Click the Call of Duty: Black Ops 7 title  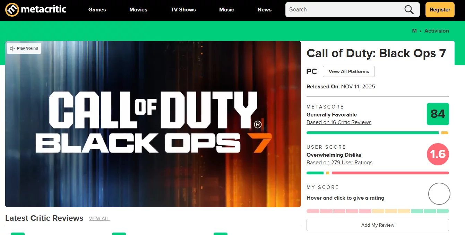[376, 53]
